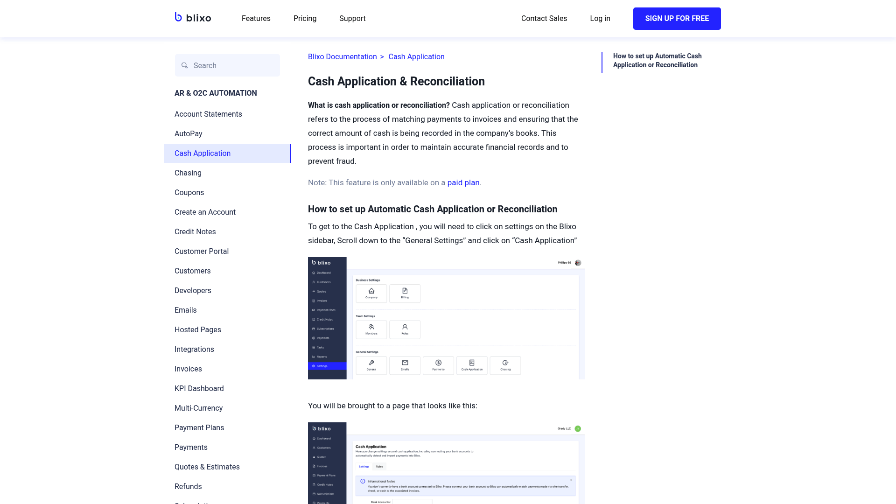Select the Members team settings icon
The image size is (896, 504).
point(371,329)
